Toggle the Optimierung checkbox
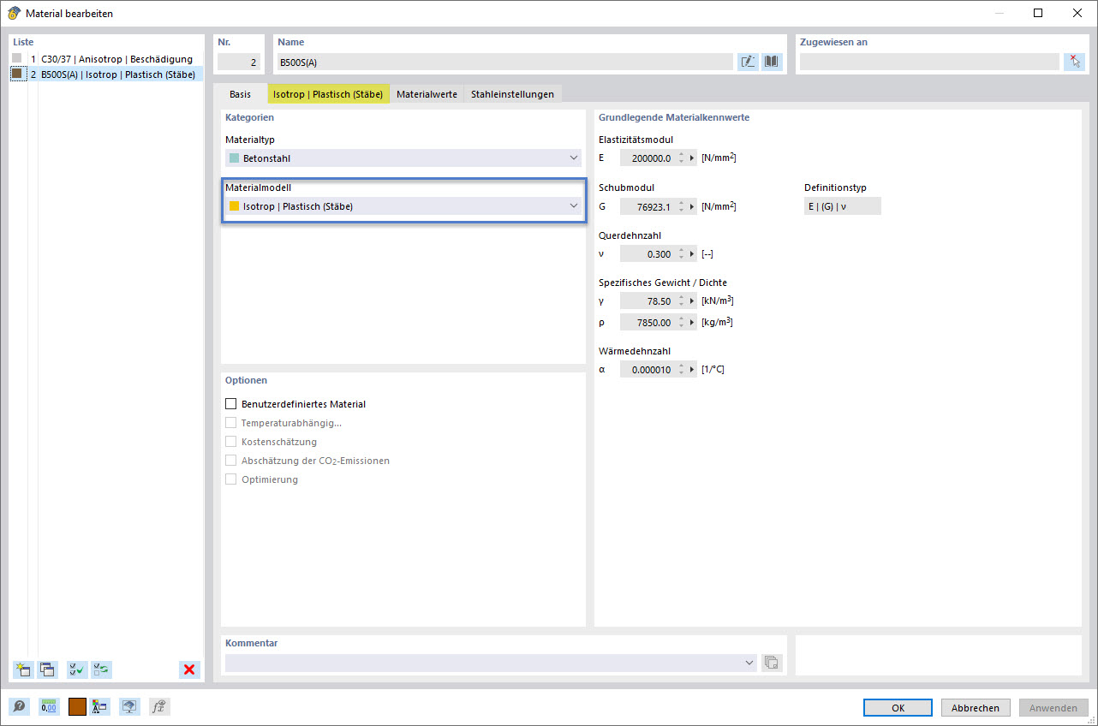Screen dimensions: 1098x726 pyautogui.click(x=230, y=479)
